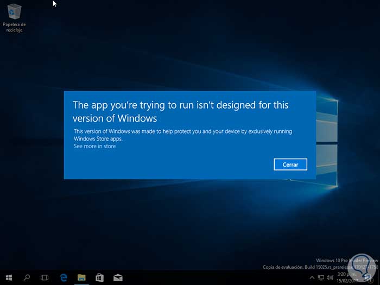Open the Windows Store taskbar icon
The height and width of the screenshot is (285, 380).
coord(99,277)
